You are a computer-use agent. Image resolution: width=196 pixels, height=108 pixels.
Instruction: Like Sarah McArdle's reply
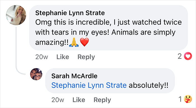[x=79, y=100]
